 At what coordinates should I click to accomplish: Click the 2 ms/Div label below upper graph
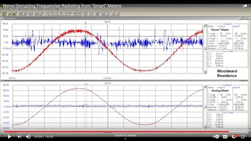click(x=107, y=78)
